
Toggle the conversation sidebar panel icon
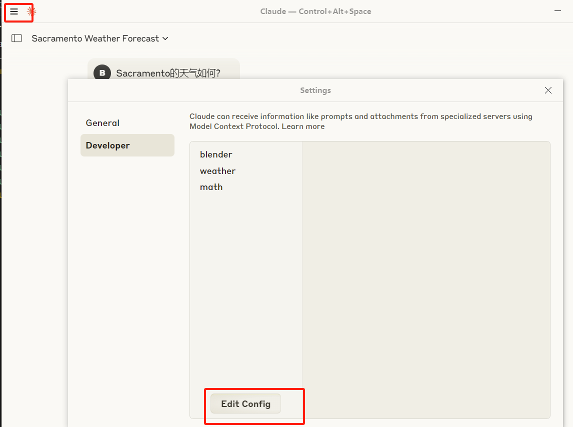pos(16,38)
